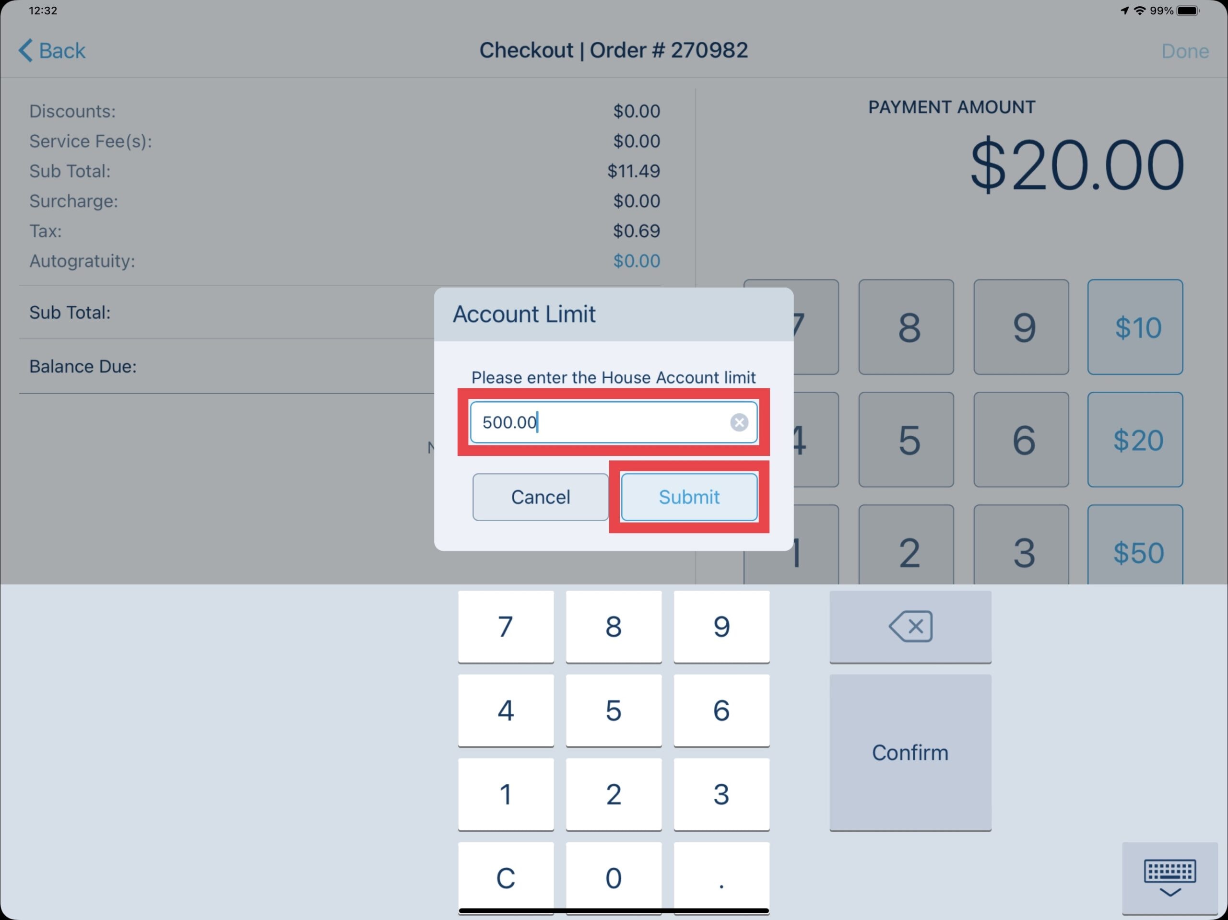Viewport: 1228px width, 920px height.
Task: Click the Submit button in dialog
Action: click(x=688, y=497)
